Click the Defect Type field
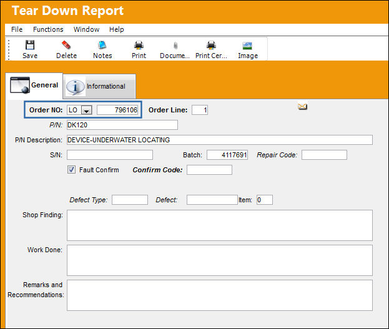Viewport: 389px width, 329px height. (130, 200)
